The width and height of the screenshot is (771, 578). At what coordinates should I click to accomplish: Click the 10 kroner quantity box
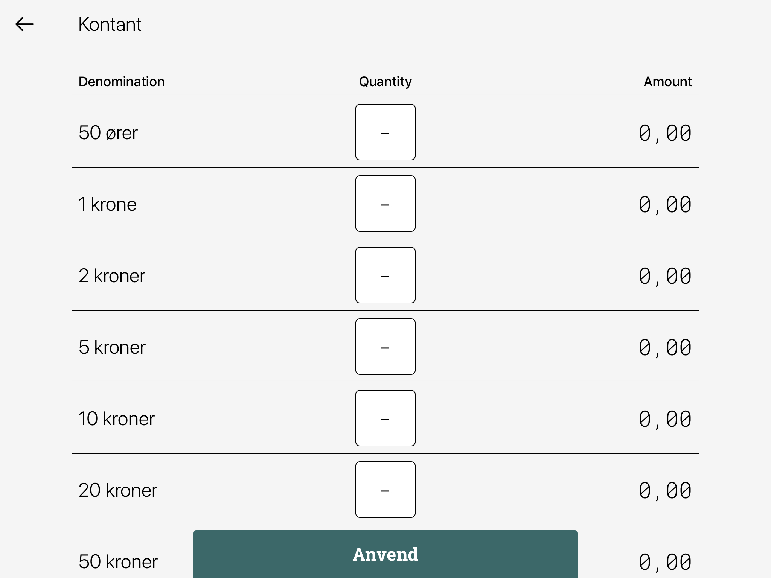coord(385,418)
